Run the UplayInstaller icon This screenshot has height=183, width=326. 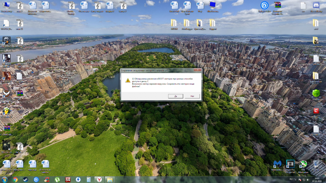point(264,7)
